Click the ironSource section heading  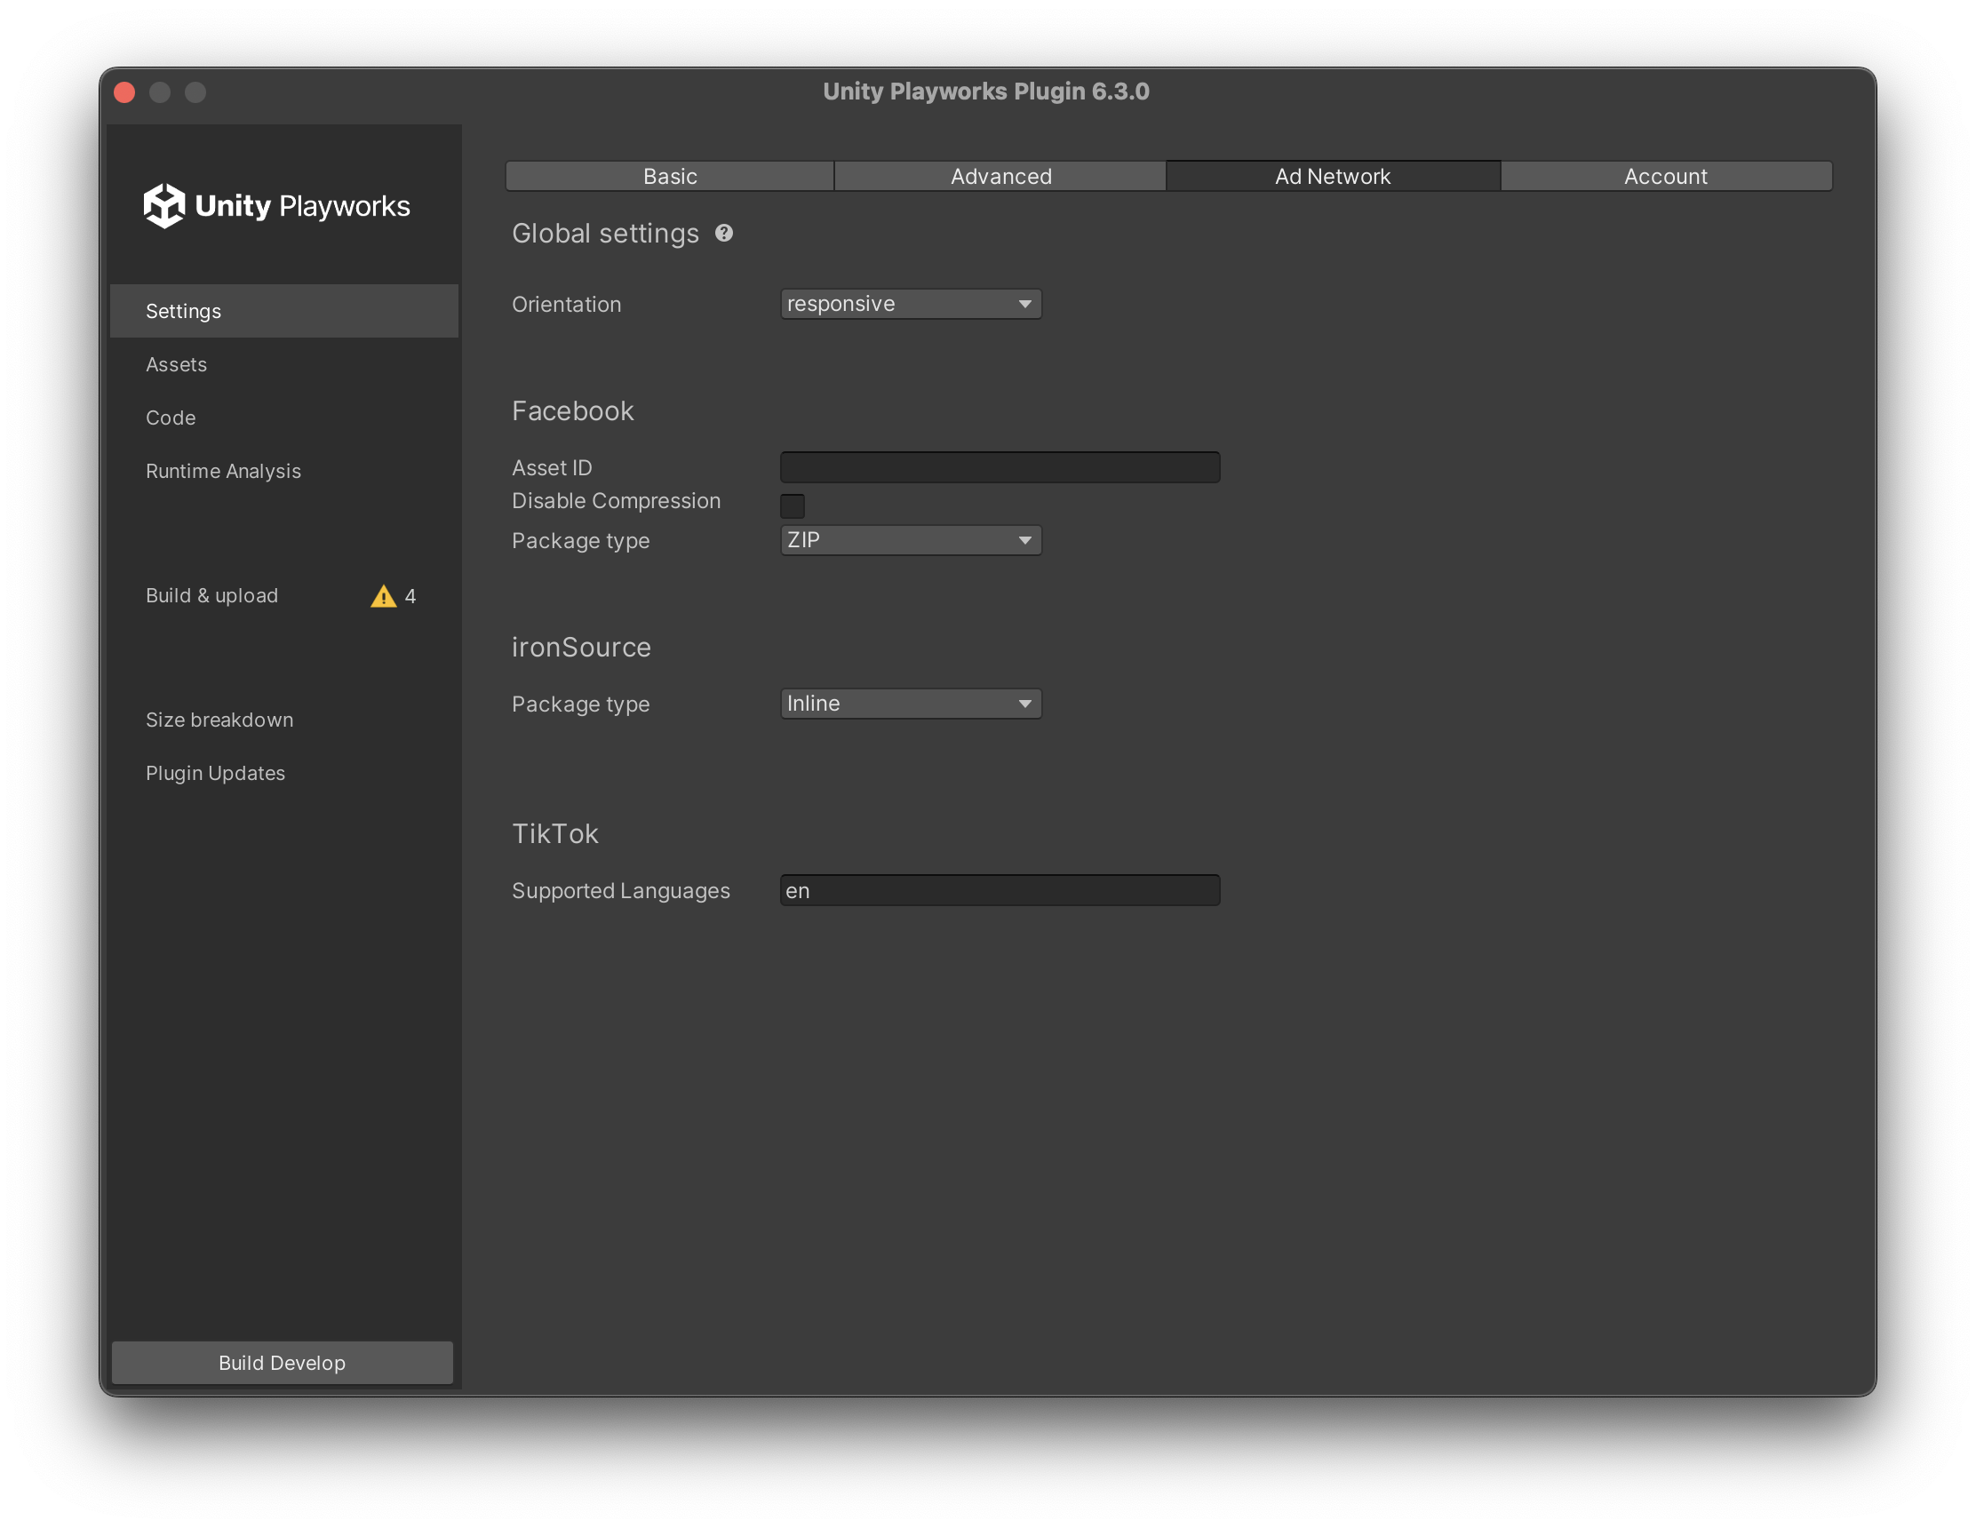(581, 647)
